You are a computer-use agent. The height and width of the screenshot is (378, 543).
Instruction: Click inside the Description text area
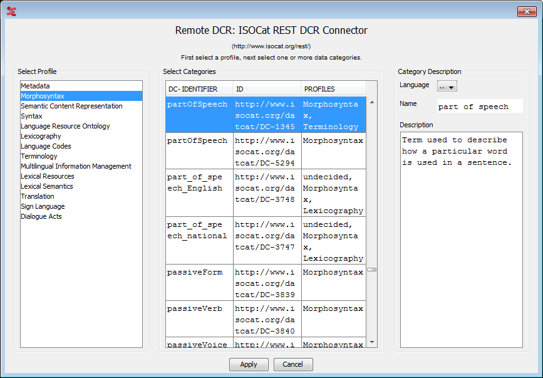pos(462,239)
